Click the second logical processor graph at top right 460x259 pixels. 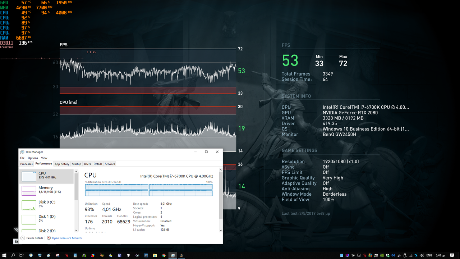[x=181, y=187]
